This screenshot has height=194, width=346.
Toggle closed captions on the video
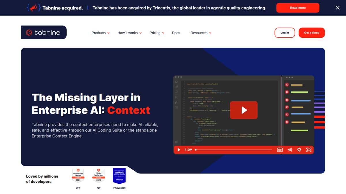point(280,150)
